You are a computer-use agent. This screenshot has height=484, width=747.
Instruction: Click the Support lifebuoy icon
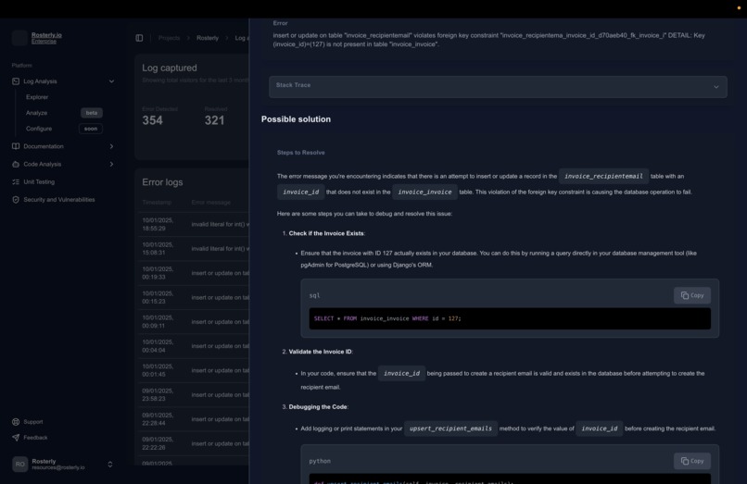click(x=16, y=422)
